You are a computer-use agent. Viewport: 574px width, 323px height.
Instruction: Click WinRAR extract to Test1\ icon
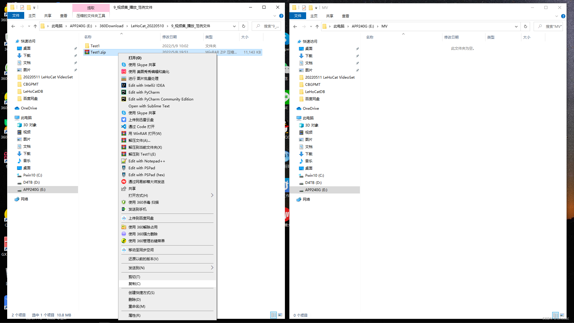[x=124, y=154]
